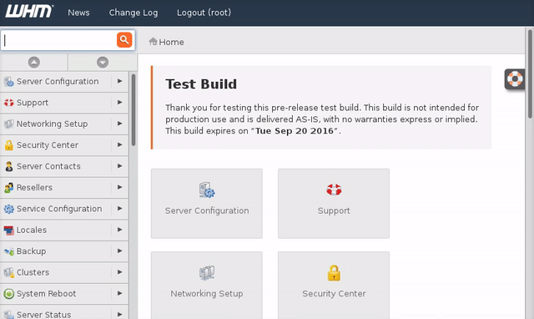Click Locales sidebar flag icon
Screen dimensions: 534x319
coord(9,230)
